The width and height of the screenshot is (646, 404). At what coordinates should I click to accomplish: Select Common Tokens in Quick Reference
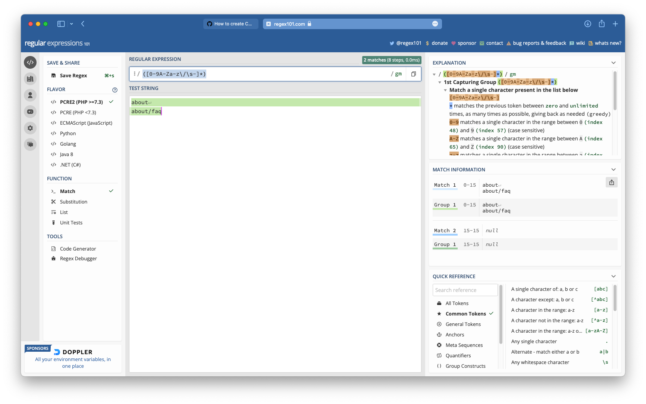(465, 314)
